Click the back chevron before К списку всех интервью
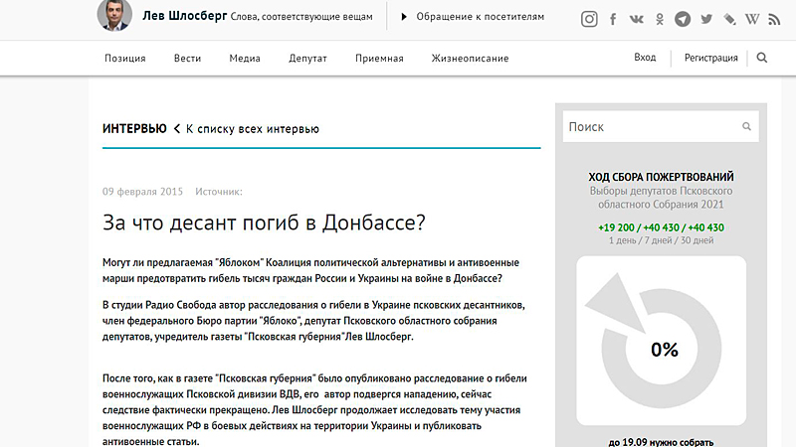796x447 pixels. coord(177,129)
